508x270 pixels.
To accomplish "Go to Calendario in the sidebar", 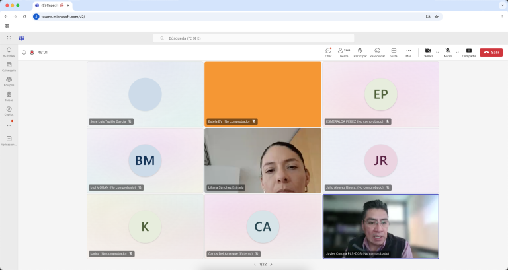I will pos(9,66).
